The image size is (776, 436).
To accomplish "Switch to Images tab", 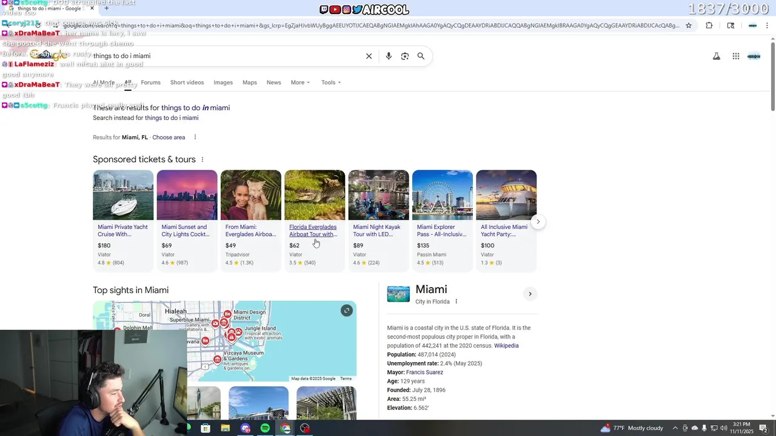I will (223, 82).
